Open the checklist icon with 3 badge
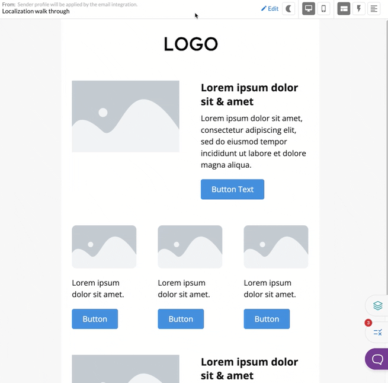The image size is (388, 383). [377, 332]
